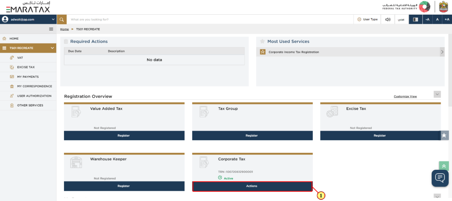Toggle the audio speaker icon

coord(388,19)
